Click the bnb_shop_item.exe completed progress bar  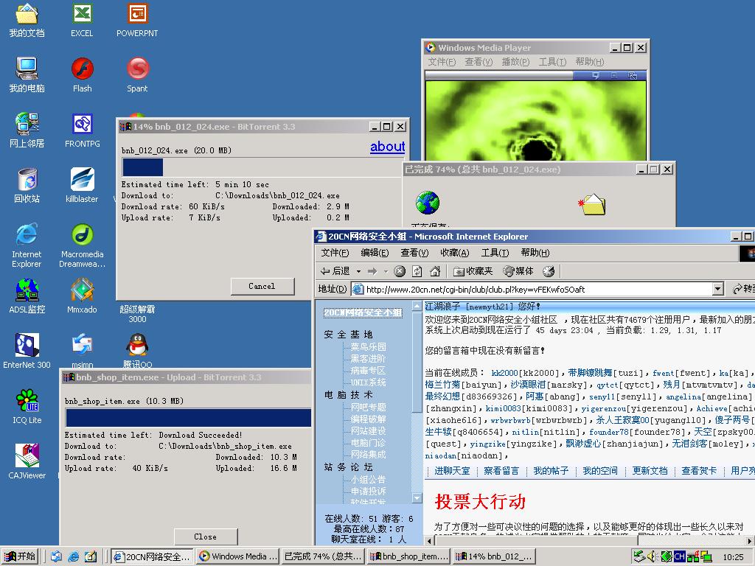pyautogui.click(x=188, y=418)
